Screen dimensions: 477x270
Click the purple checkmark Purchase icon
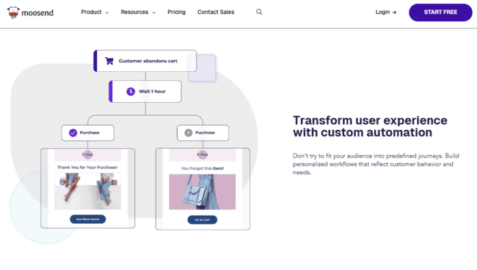[x=73, y=133]
